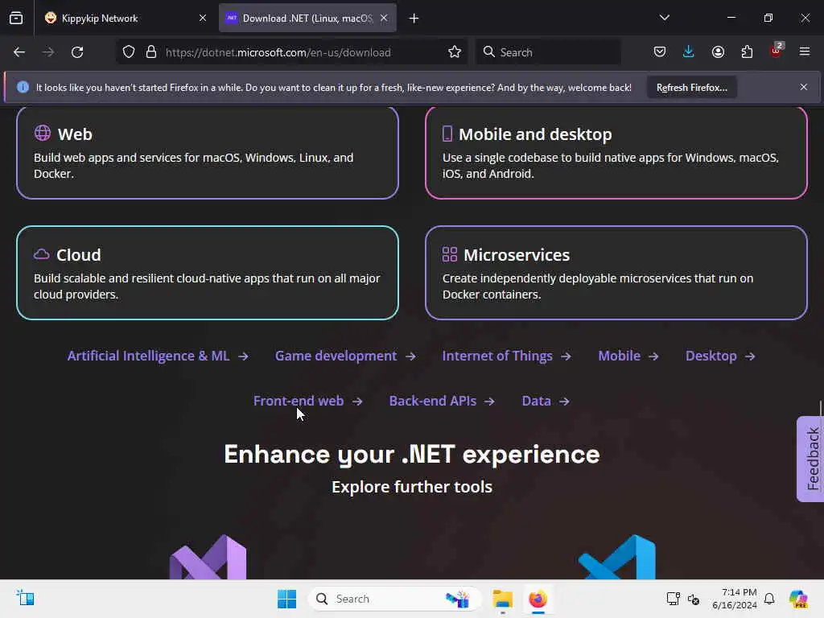The image size is (824, 618).
Task: Open the Web workload card
Action: [x=208, y=153]
